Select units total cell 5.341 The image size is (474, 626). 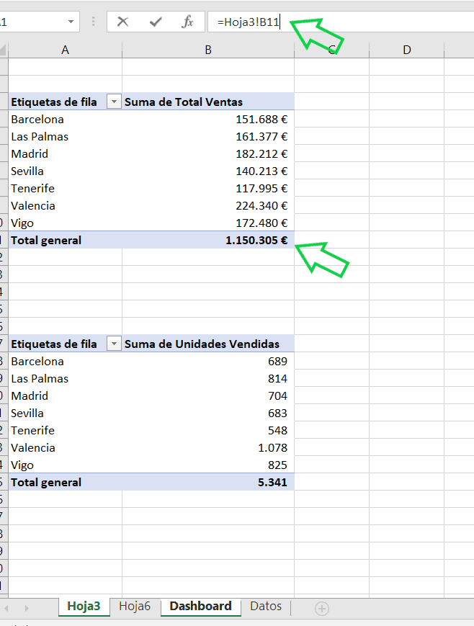click(208, 482)
